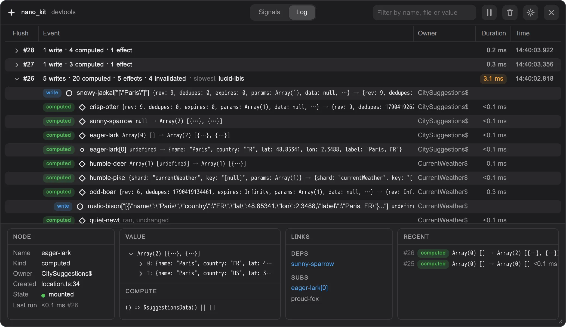Image resolution: width=566 pixels, height=327 pixels.
Task: Select proud-fox in SUBS list
Action: tap(305, 299)
